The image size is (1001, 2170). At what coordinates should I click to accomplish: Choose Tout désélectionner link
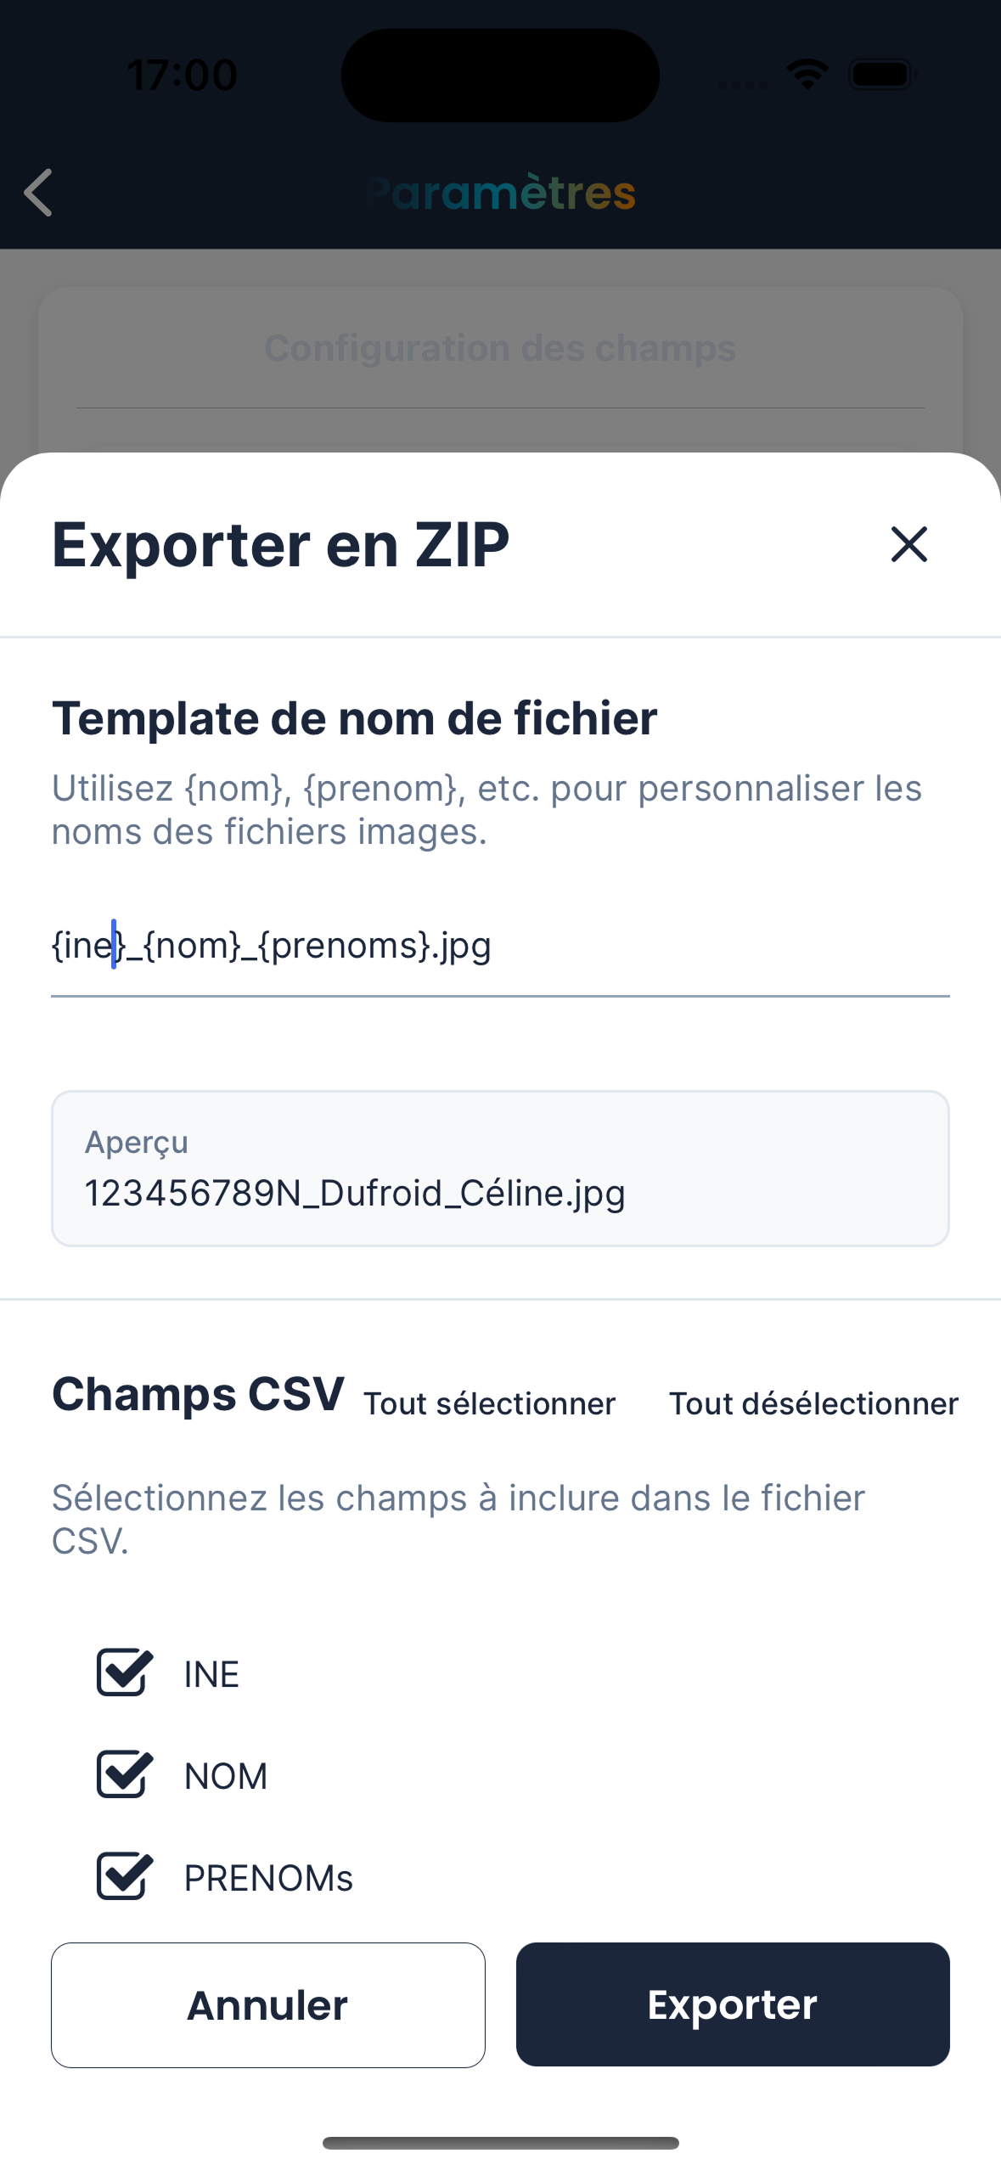tap(813, 1403)
